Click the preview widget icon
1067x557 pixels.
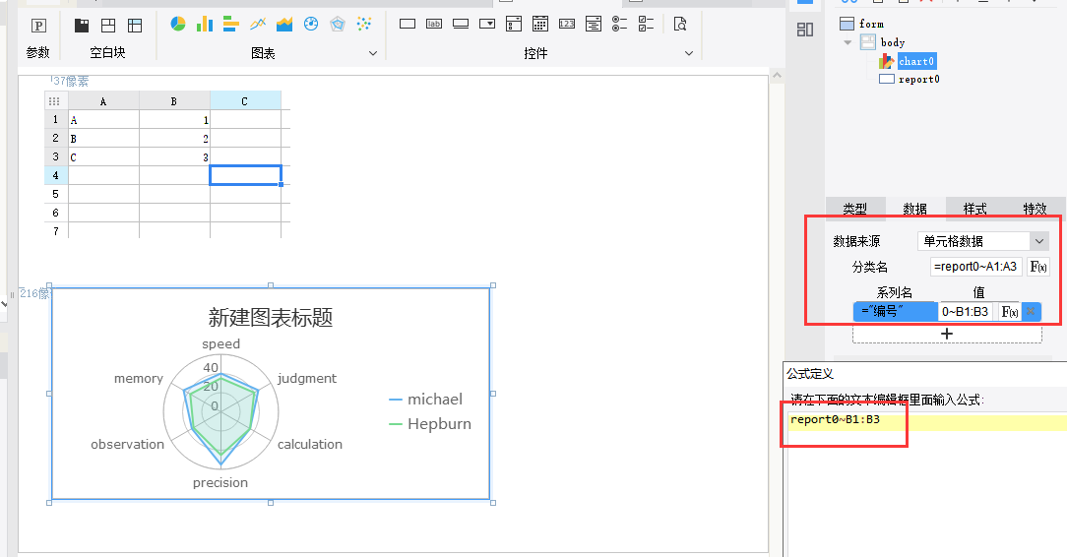coord(680,25)
